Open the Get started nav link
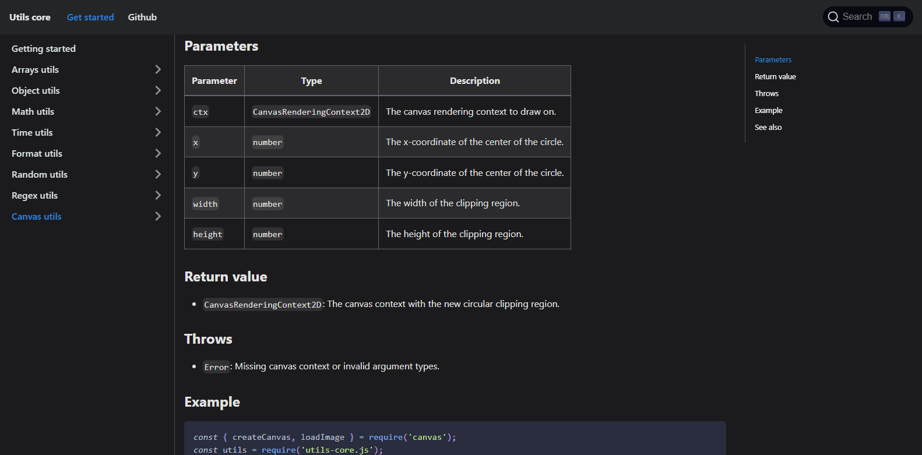This screenshot has width=922, height=455. (x=90, y=17)
